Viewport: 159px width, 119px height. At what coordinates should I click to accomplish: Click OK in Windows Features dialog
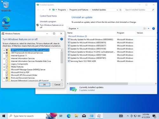[x=45, y=85]
